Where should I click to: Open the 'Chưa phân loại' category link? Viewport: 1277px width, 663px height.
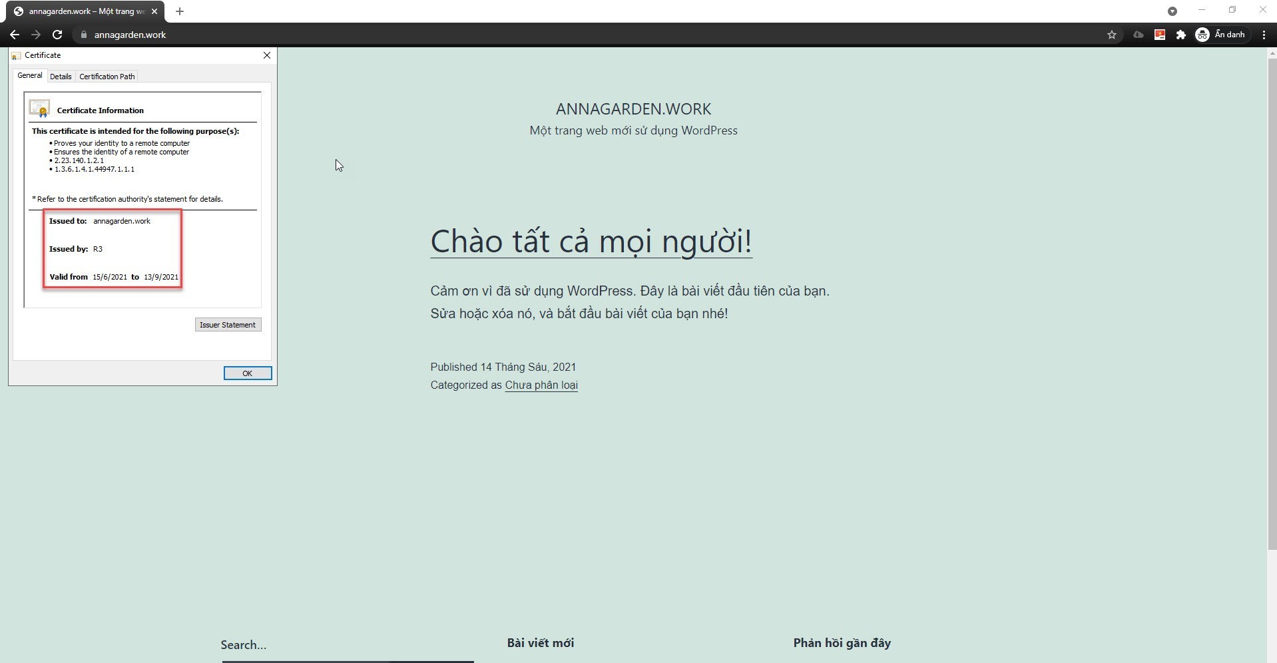click(541, 385)
